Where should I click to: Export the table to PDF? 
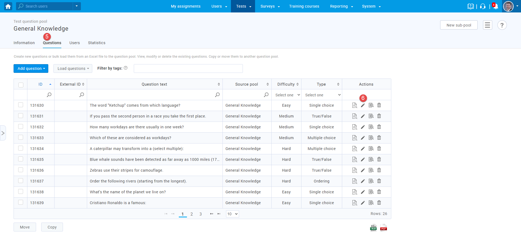383,228
